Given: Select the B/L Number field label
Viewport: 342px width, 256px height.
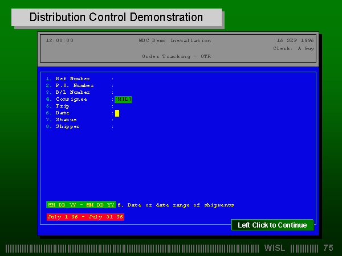Looking at the screenshot, I should (72, 92).
